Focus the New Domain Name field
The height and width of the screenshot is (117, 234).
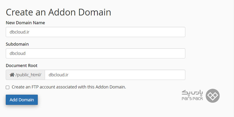click(x=95, y=32)
